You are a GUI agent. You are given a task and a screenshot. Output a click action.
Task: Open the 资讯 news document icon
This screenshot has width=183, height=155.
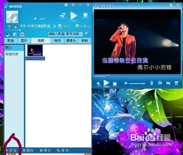(x=60, y=26)
